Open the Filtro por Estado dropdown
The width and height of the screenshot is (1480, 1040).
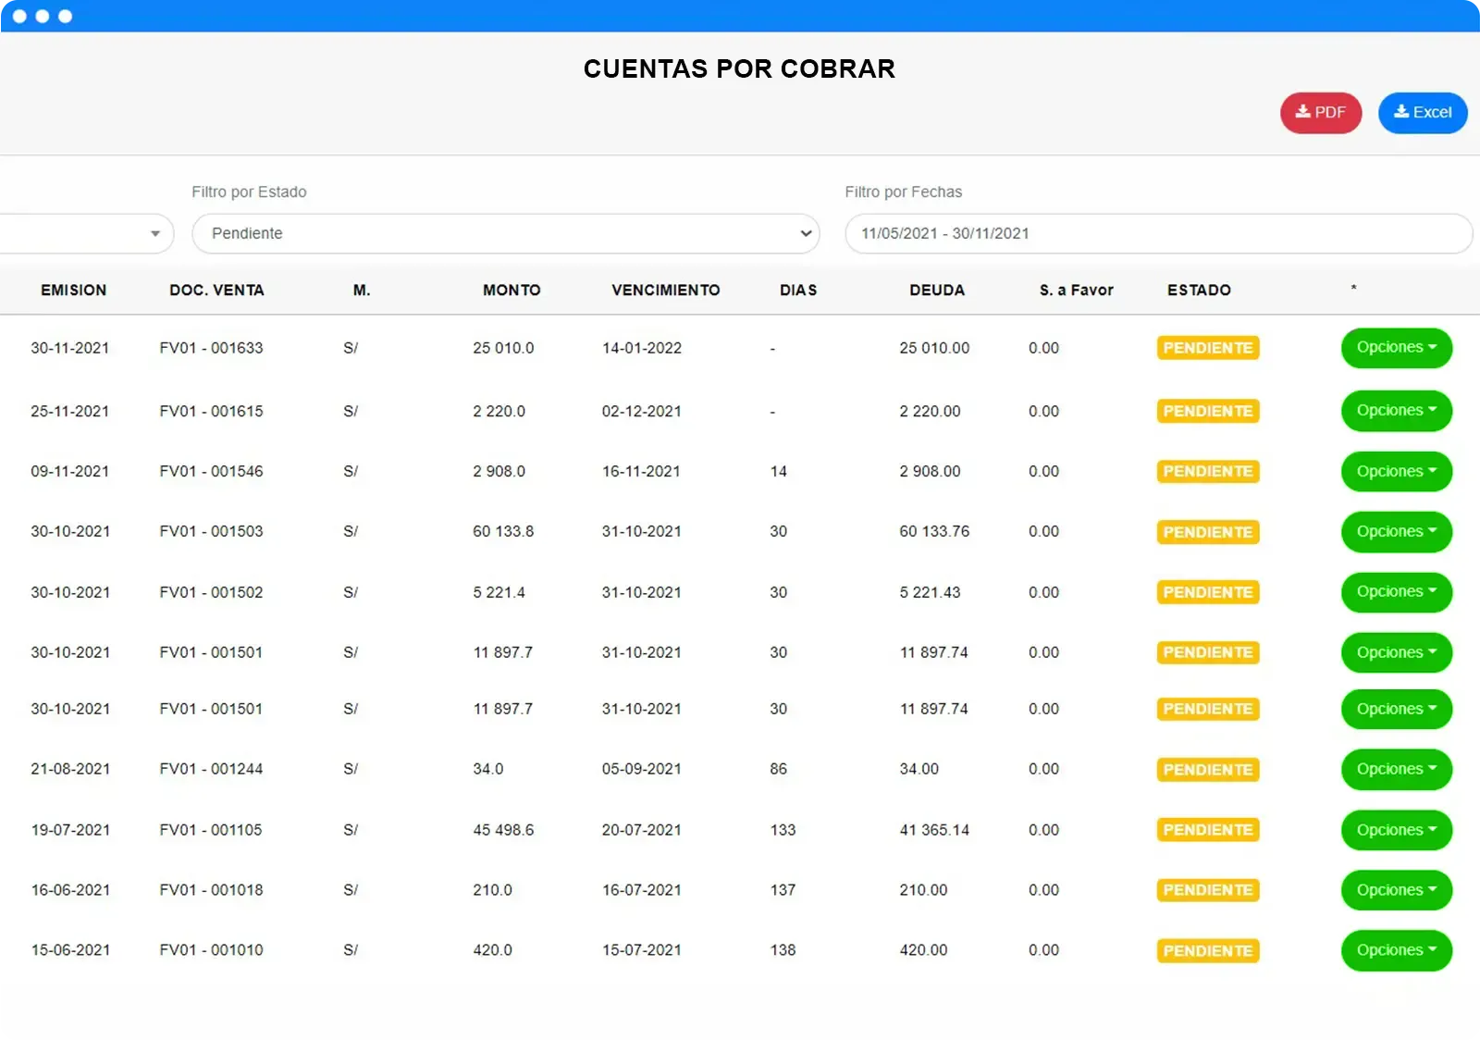(x=505, y=233)
